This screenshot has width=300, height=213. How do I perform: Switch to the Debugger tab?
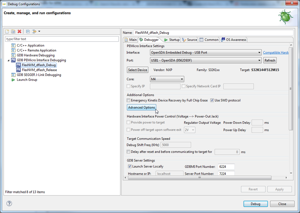click(x=149, y=40)
